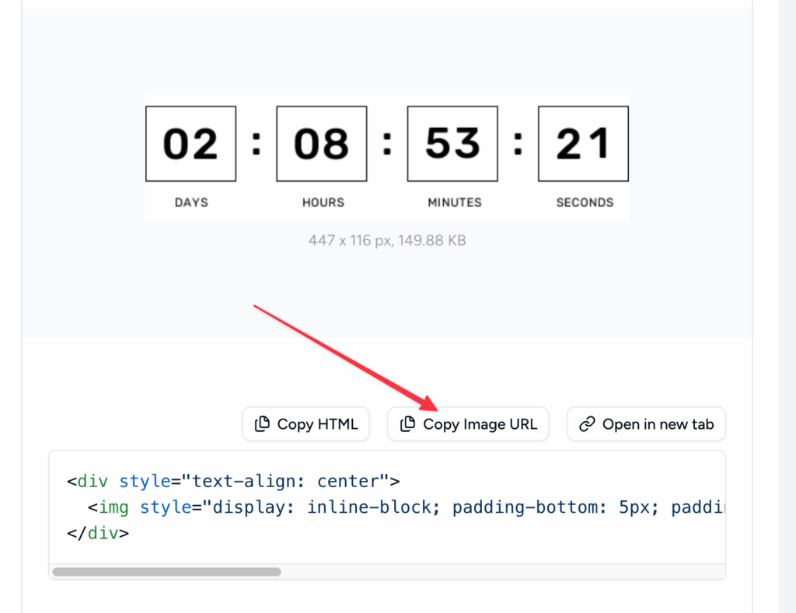
Task: Click the 08 HOURS digit box
Action: pyautogui.click(x=321, y=143)
